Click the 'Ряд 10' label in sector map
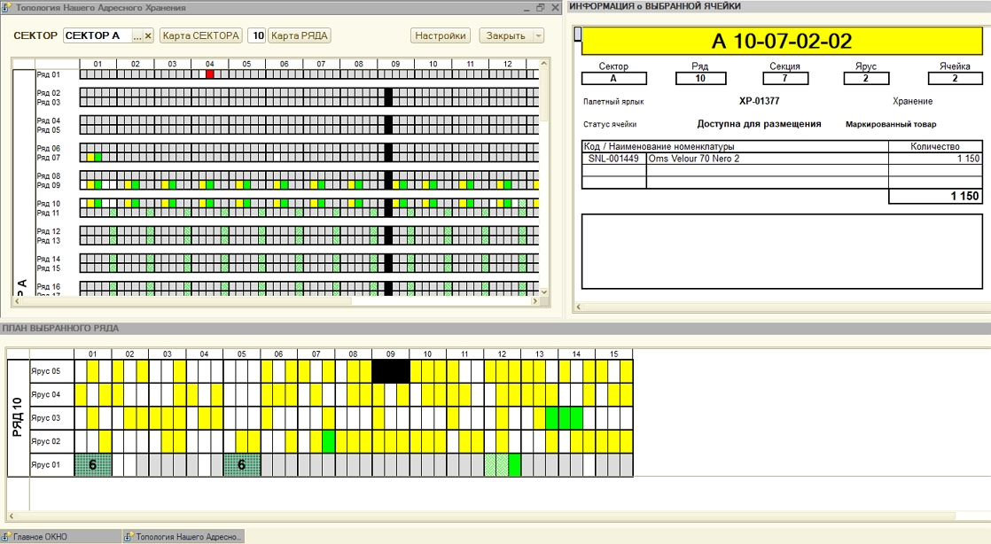Viewport: 991px width, 544px height. coord(48,204)
